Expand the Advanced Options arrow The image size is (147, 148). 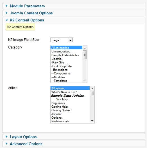pyautogui.click(x=6, y=144)
